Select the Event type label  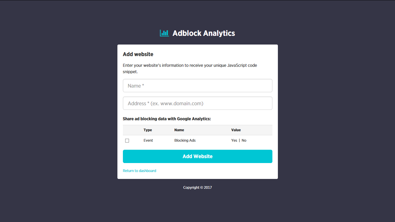pos(148,140)
